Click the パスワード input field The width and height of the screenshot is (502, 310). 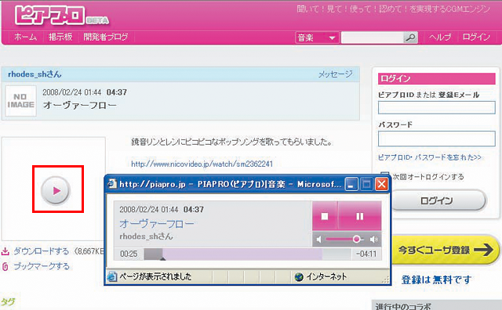click(437, 139)
